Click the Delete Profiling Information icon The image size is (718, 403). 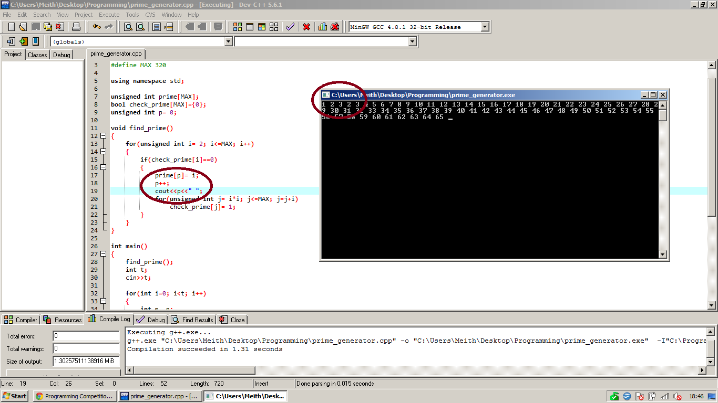tap(335, 27)
